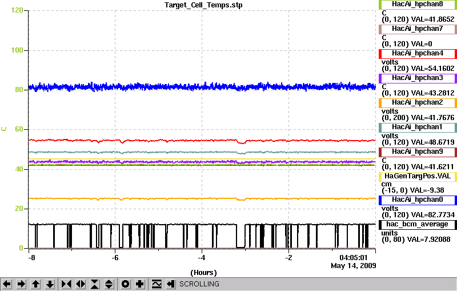
Task: Click the VAL=0 reading for hpchan7
Action: coord(422,44)
